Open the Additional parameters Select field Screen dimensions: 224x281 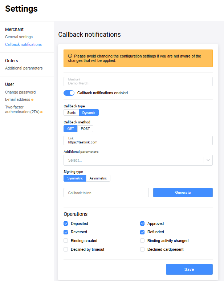pyautogui.click(x=133, y=160)
